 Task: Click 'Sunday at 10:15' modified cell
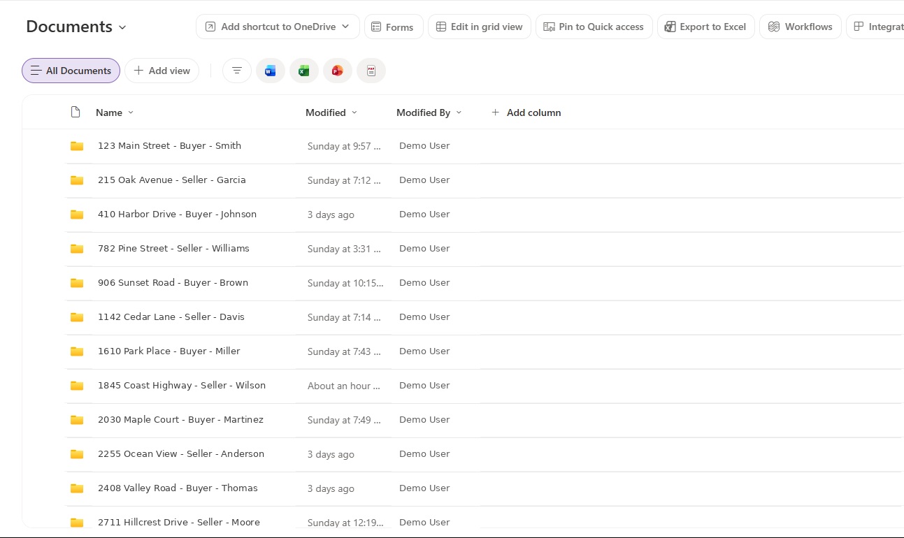pyautogui.click(x=345, y=284)
